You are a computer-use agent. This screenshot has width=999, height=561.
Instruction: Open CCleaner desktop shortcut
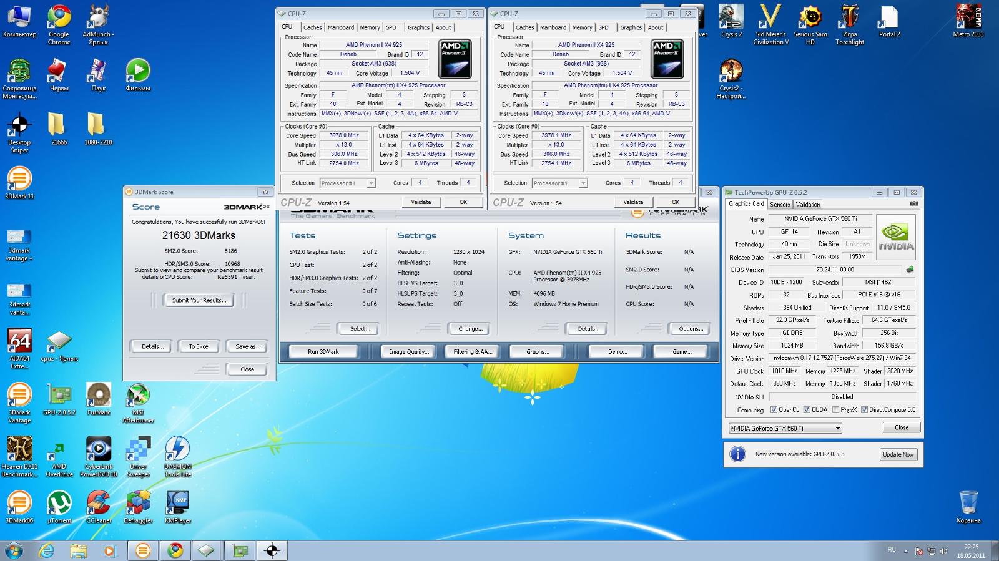[x=99, y=507]
